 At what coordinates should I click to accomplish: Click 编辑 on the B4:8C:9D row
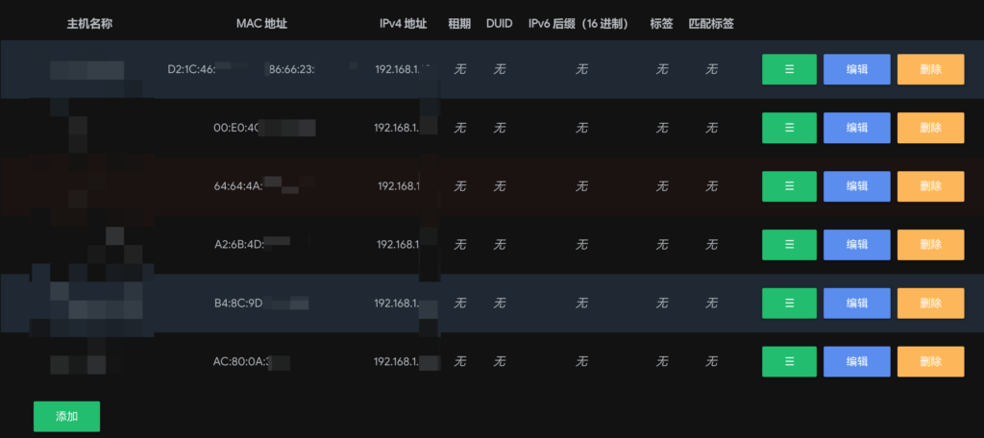coord(856,304)
